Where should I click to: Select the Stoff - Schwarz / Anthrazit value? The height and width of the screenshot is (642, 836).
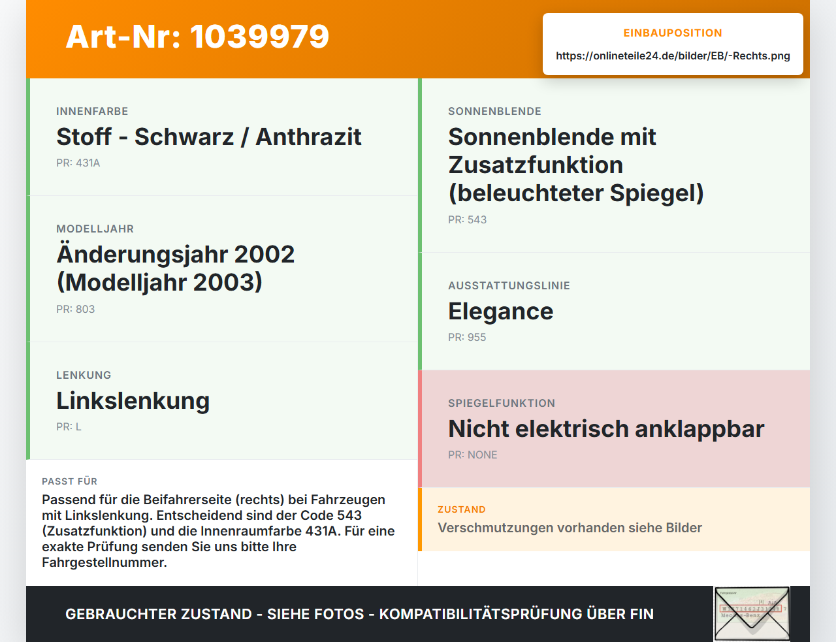pos(209,137)
